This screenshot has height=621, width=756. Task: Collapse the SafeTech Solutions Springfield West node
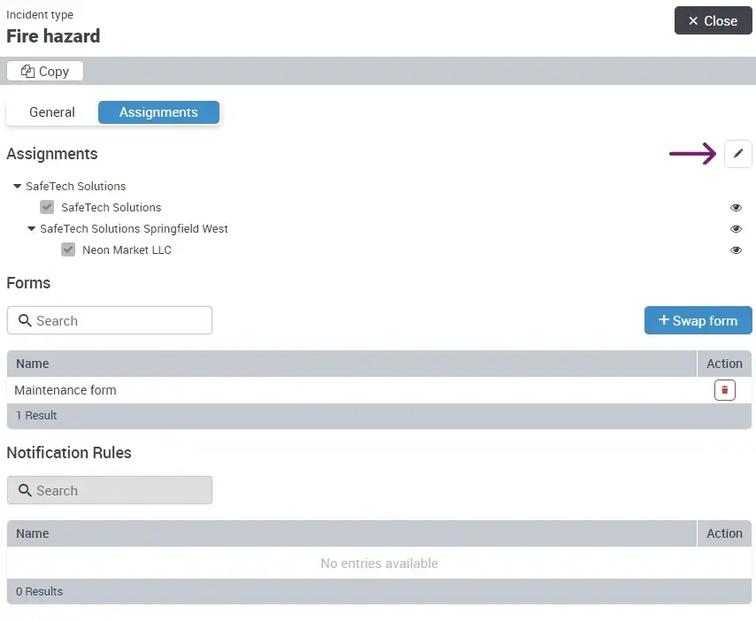click(31, 229)
